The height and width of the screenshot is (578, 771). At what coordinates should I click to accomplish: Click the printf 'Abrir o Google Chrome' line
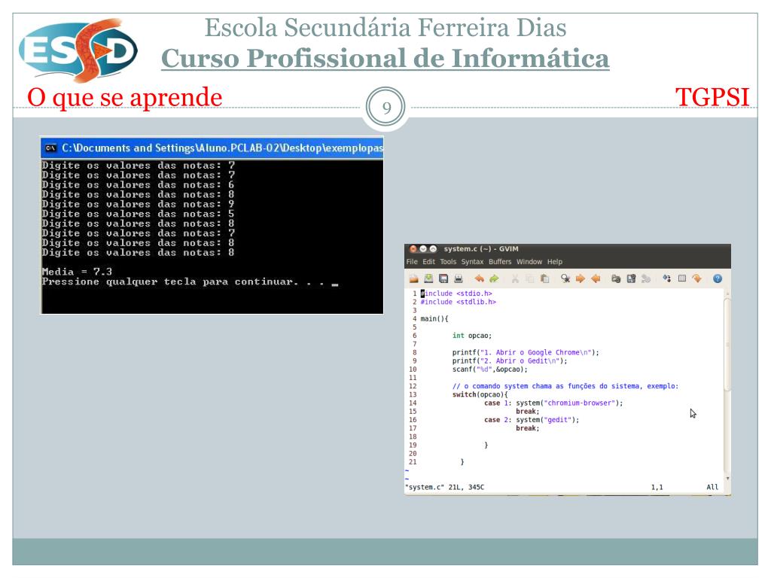point(526,352)
